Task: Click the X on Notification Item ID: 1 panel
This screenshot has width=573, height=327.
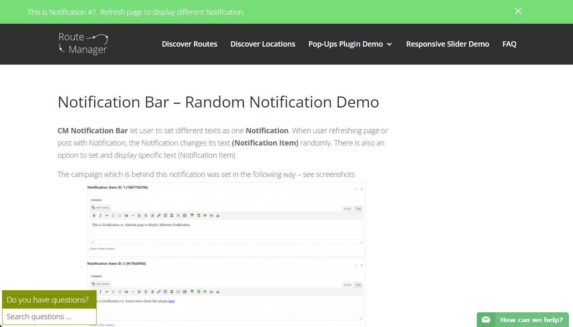Action: pyautogui.click(x=361, y=189)
